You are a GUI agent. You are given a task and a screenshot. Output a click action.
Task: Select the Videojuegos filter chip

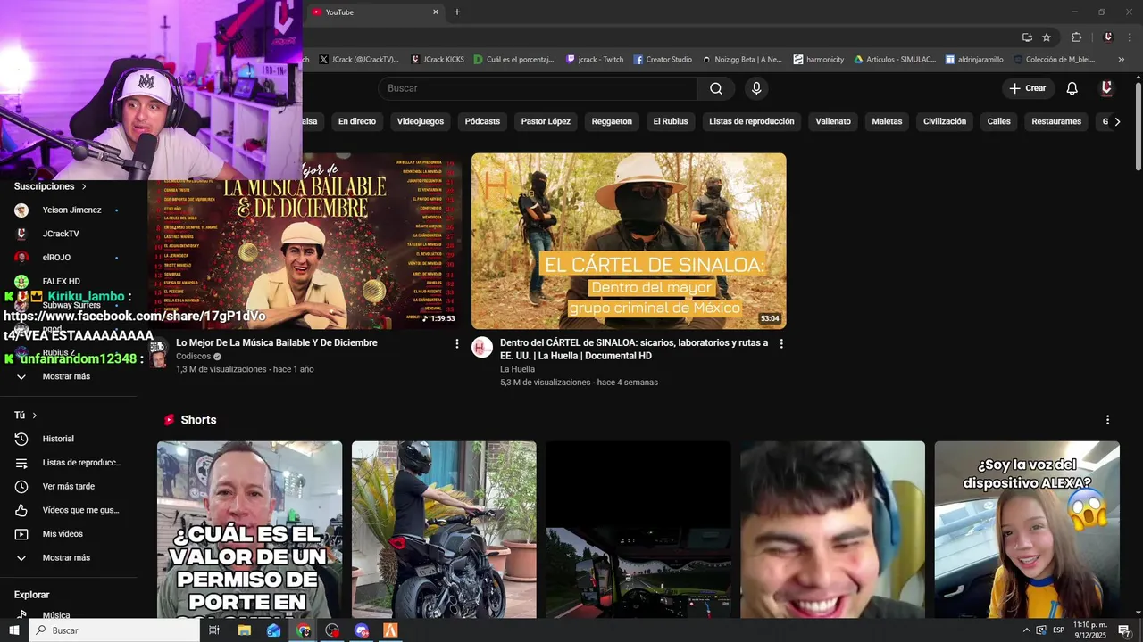coord(421,121)
